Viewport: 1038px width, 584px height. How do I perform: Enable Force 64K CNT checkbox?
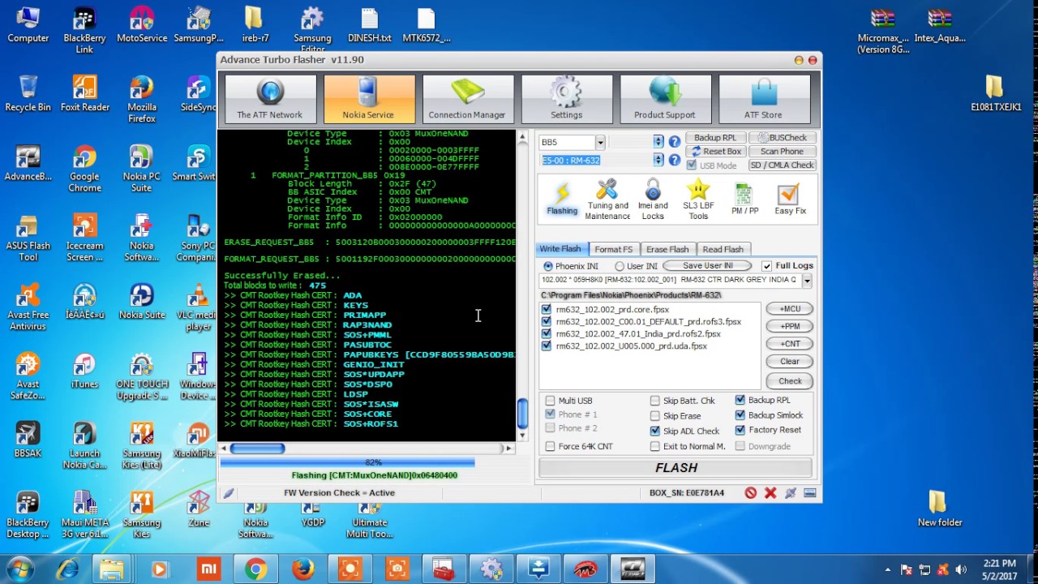click(x=551, y=446)
